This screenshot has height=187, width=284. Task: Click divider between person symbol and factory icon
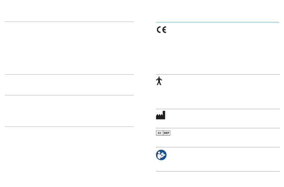(x=218, y=109)
